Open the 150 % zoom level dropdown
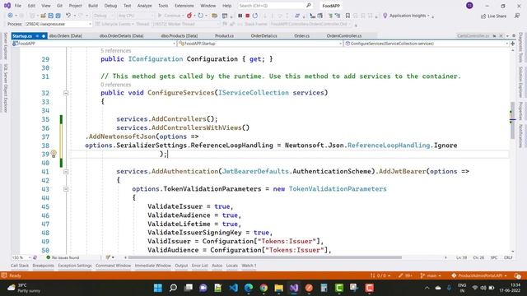527x296 pixels. click(21, 257)
